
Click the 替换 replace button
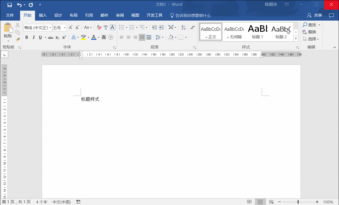click(309, 32)
